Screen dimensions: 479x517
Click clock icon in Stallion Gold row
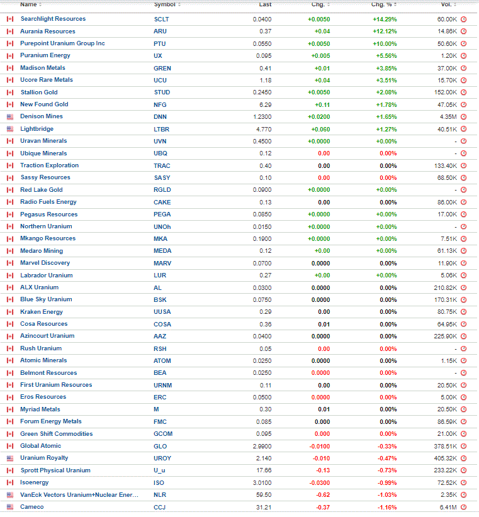coord(463,92)
